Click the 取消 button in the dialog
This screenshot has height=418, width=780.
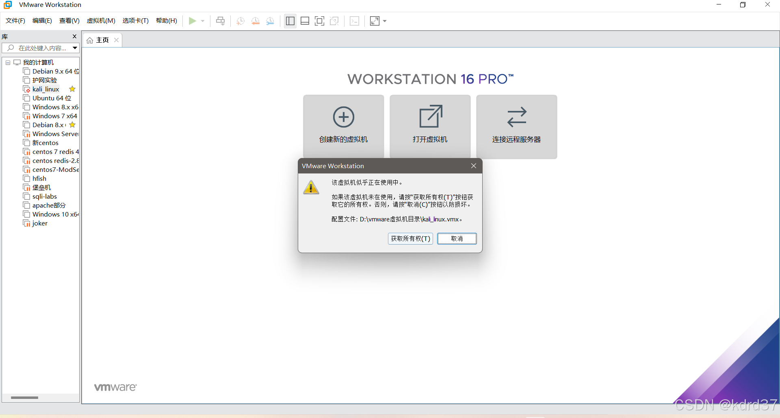[457, 238]
